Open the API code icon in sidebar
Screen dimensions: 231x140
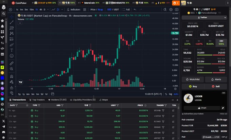pos(2,49)
